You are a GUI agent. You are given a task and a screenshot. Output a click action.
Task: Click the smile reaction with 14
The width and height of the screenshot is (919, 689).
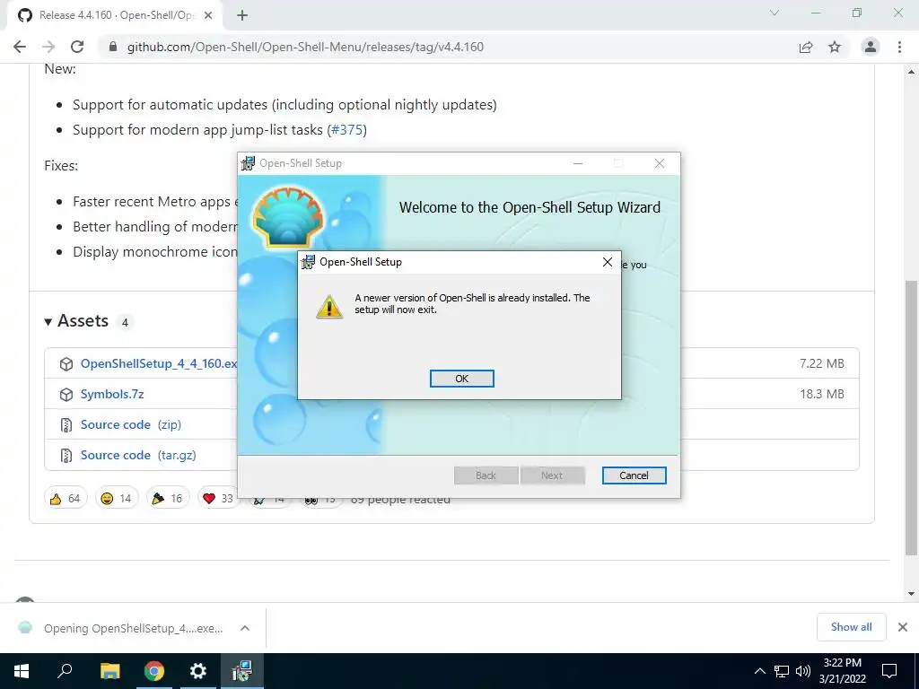coord(117,498)
